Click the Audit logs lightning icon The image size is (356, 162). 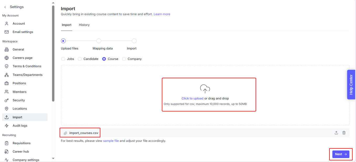coord(7,126)
